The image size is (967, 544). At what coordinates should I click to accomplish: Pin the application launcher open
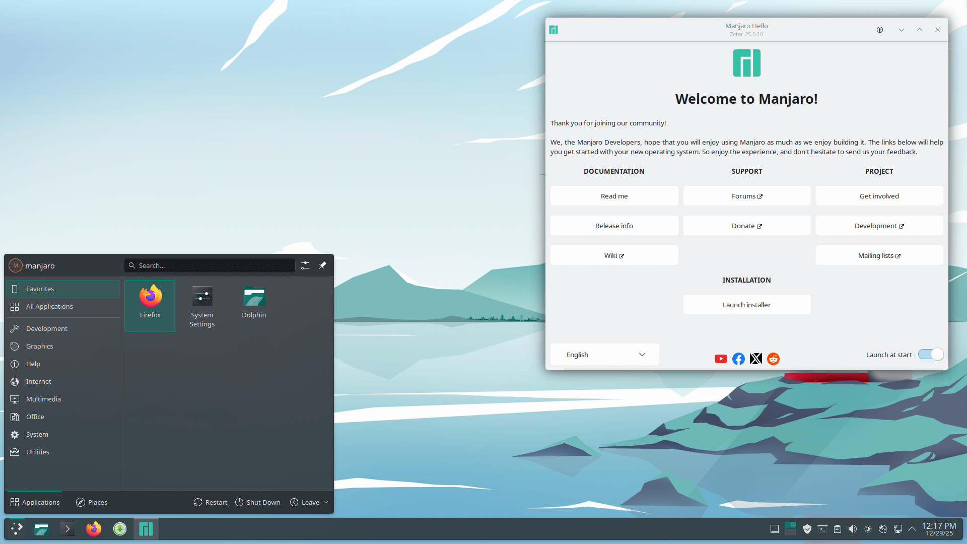322,265
